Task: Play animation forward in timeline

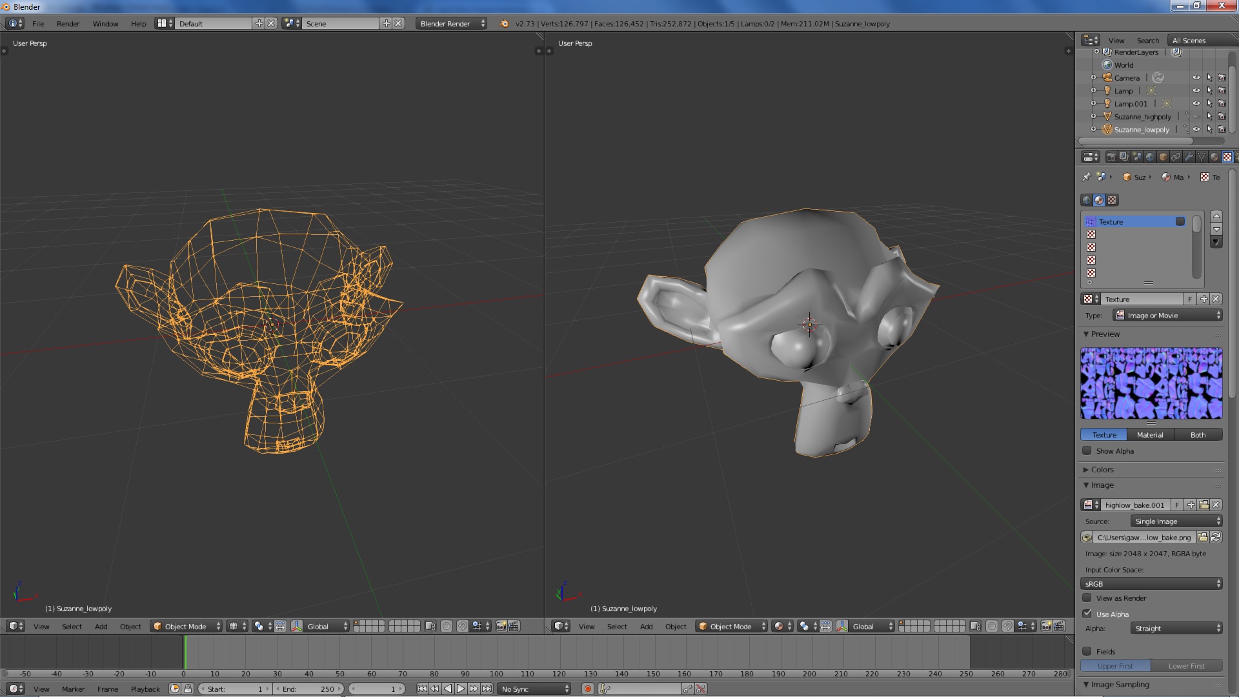Action: [461, 689]
